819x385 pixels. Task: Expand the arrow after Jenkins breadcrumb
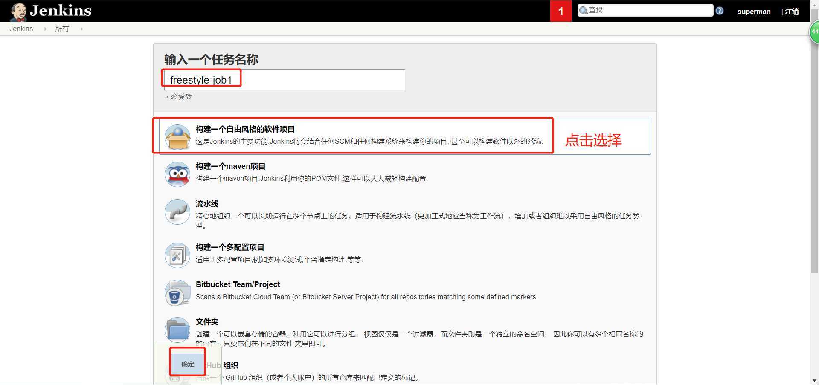click(45, 29)
